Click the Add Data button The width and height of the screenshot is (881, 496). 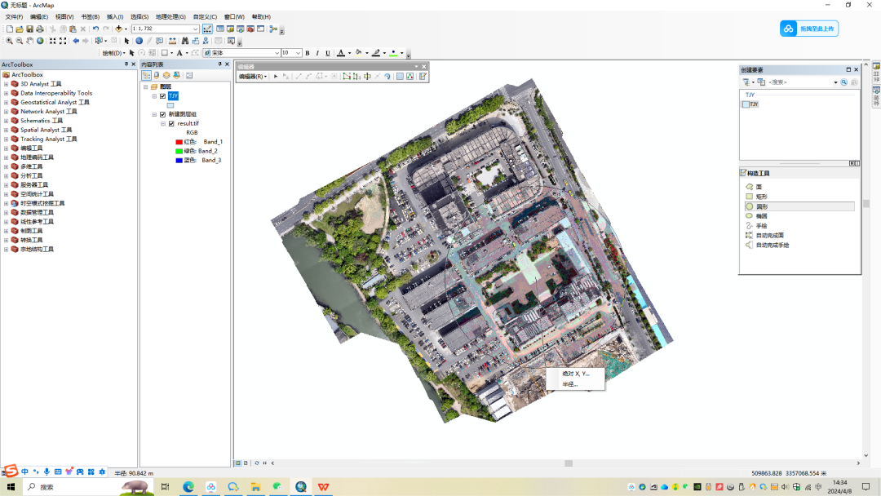(x=118, y=29)
